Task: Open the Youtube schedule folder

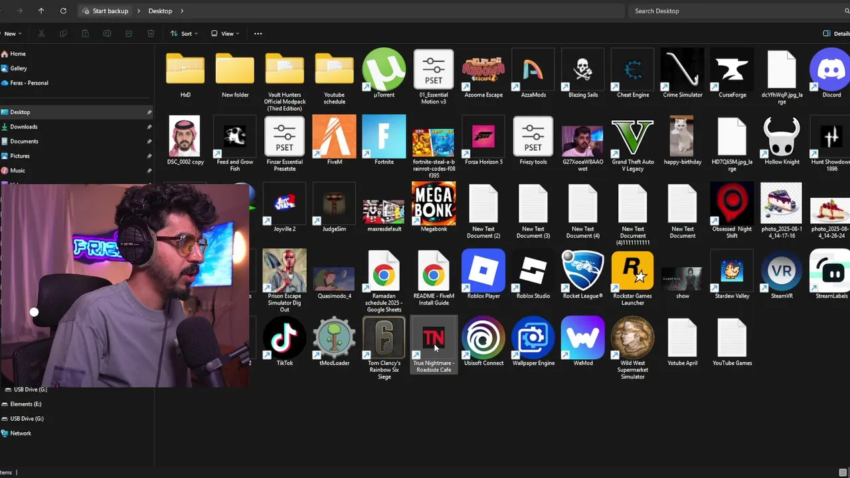Action: [334, 78]
